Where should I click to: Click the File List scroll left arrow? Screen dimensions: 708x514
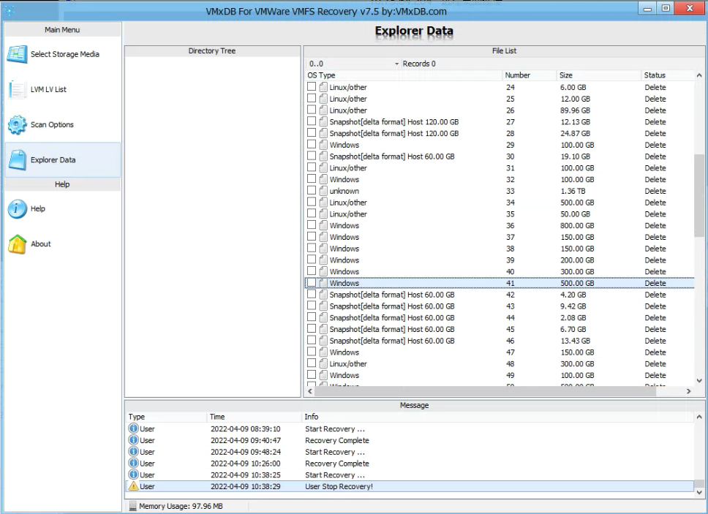[310, 391]
